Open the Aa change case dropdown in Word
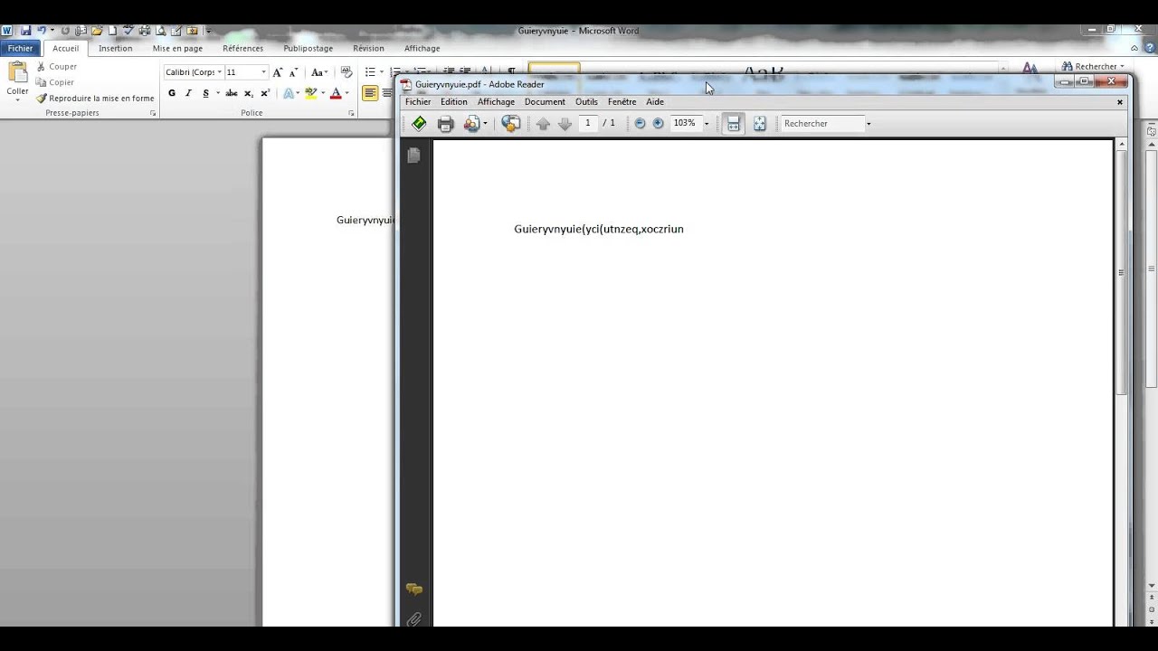Image resolution: width=1158 pixels, height=651 pixels. tap(318, 72)
